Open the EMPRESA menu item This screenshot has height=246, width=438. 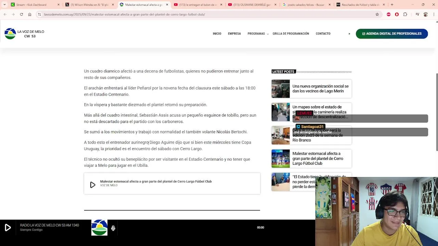(x=234, y=34)
